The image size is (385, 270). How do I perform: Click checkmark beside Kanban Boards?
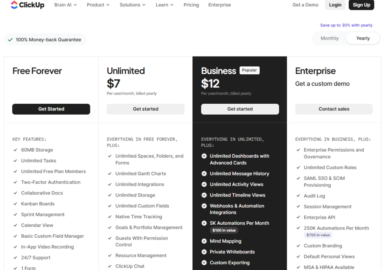[x=15, y=204]
